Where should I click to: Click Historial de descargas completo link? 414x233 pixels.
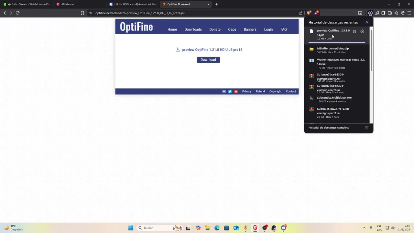329,128
